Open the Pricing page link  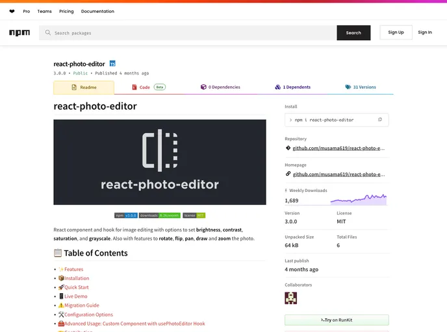pyautogui.click(x=66, y=12)
